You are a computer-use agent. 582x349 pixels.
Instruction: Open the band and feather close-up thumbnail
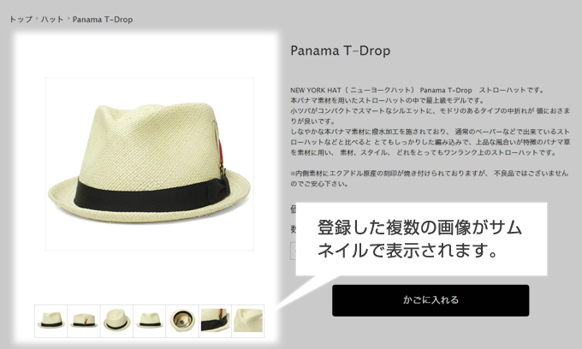coord(216,321)
